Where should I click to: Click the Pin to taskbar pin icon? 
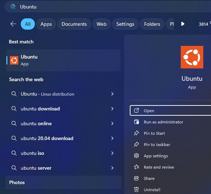pos(136,145)
